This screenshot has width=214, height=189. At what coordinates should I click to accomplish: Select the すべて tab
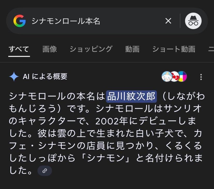[x=19, y=49]
